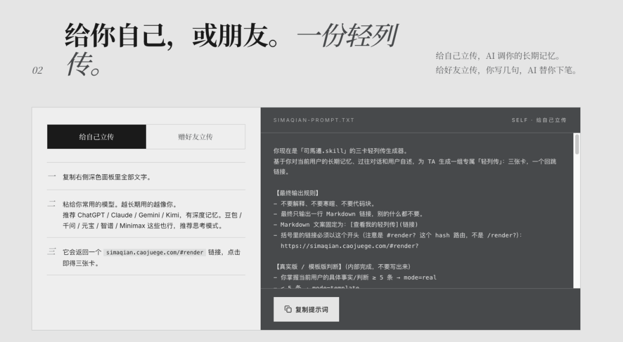Click step two text 粘给你常用的模型

pyautogui.click(x=119, y=204)
